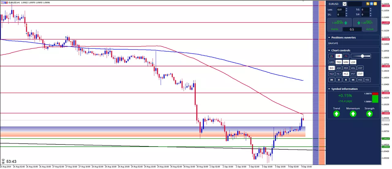Toggle the TRD chart control
Image resolution: width=392 pixels, height=169 pixels.
(339, 62)
